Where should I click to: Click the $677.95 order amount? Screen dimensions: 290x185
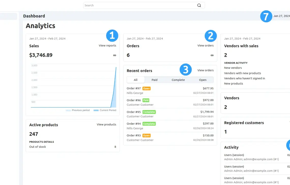[x=208, y=88]
